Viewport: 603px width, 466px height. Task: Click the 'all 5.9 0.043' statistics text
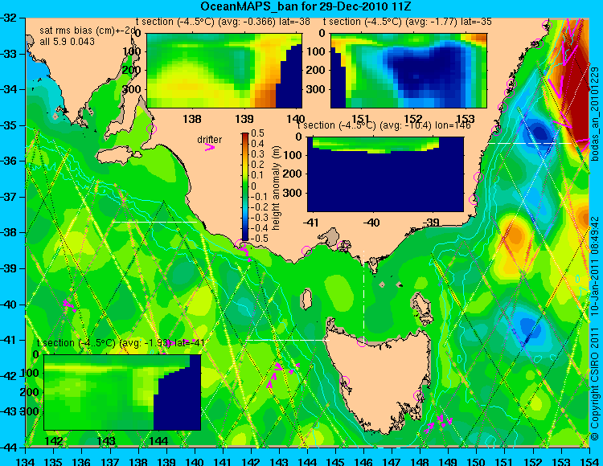click(x=67, y=42)
